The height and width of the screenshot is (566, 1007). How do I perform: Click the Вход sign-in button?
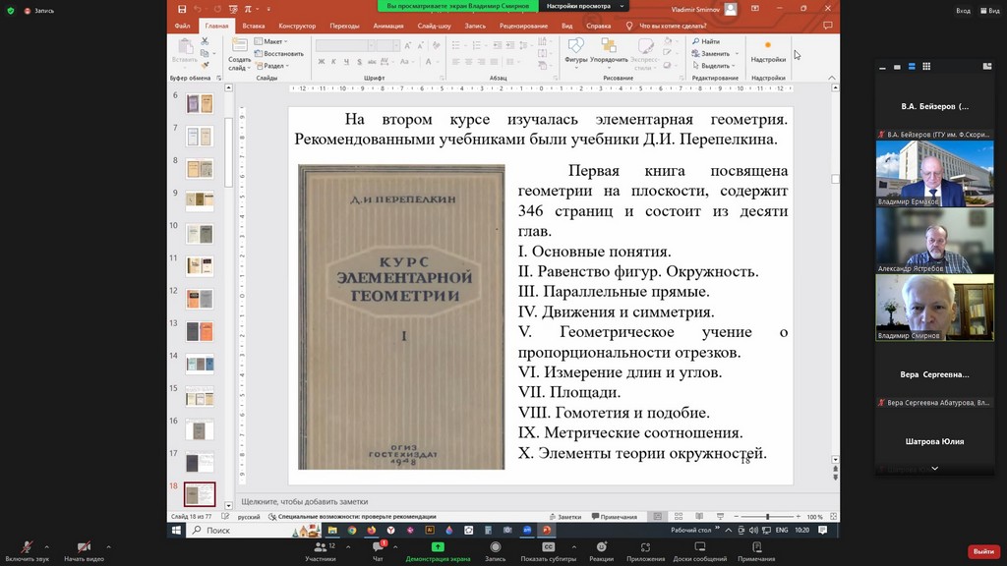[x=963, y=10]
